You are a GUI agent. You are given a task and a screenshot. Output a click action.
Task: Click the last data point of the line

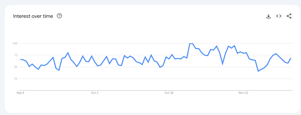pos(291,58)
